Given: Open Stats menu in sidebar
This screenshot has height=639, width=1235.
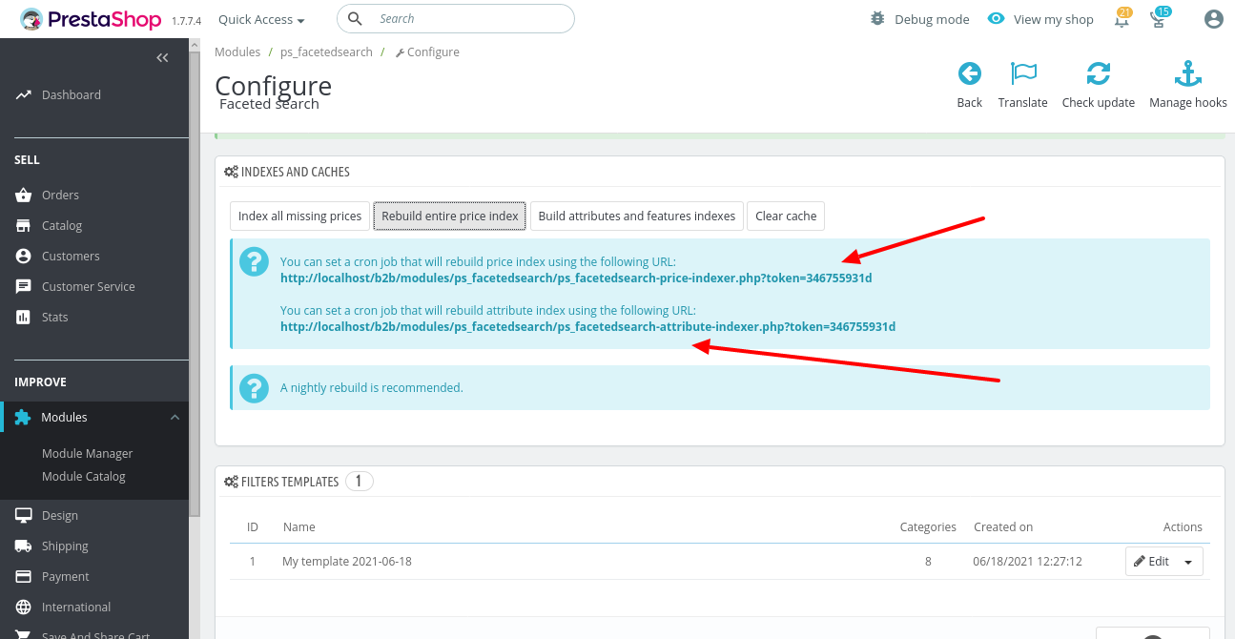Looking at the screenshot, I should (54, 317).
